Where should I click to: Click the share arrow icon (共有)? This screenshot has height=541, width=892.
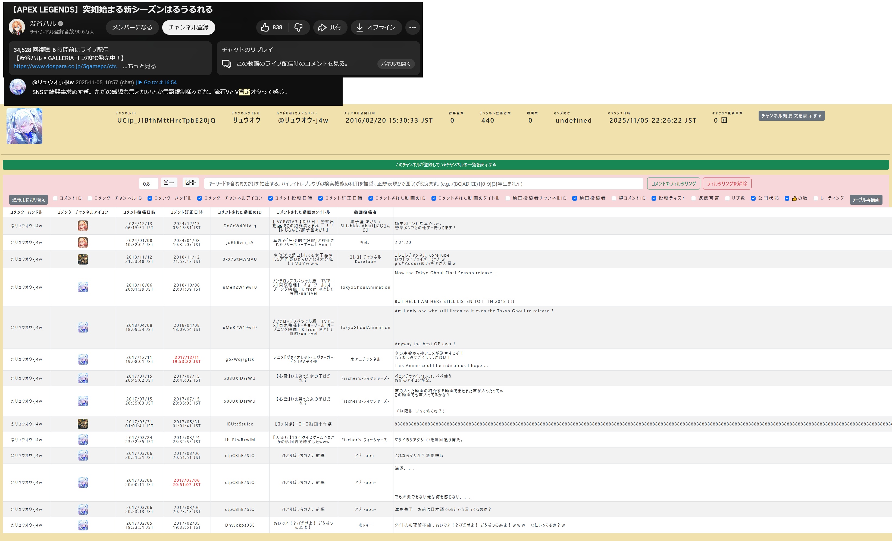click(322, 27)
